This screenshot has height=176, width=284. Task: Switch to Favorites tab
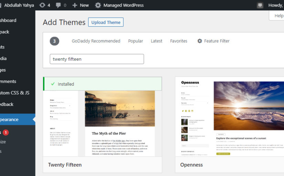[179, 41]
